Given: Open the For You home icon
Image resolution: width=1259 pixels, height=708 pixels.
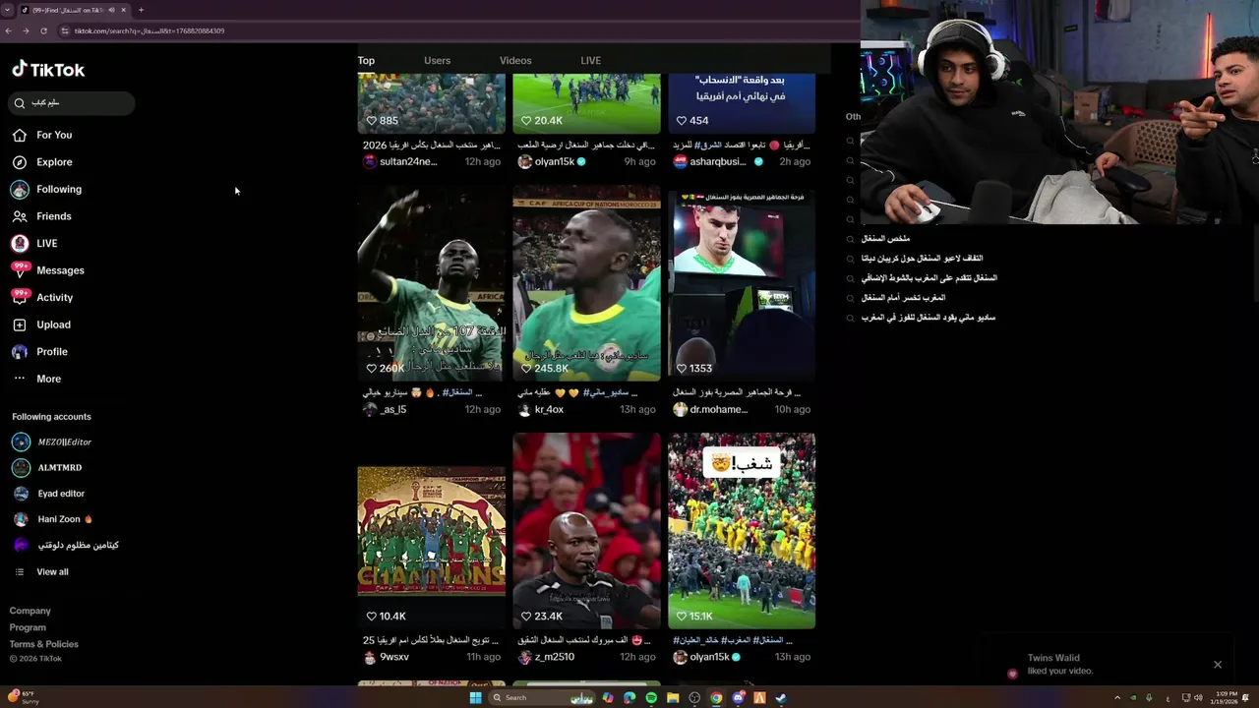Looking at the screenshot, I should pyautogui.click(x=20, y=135).
